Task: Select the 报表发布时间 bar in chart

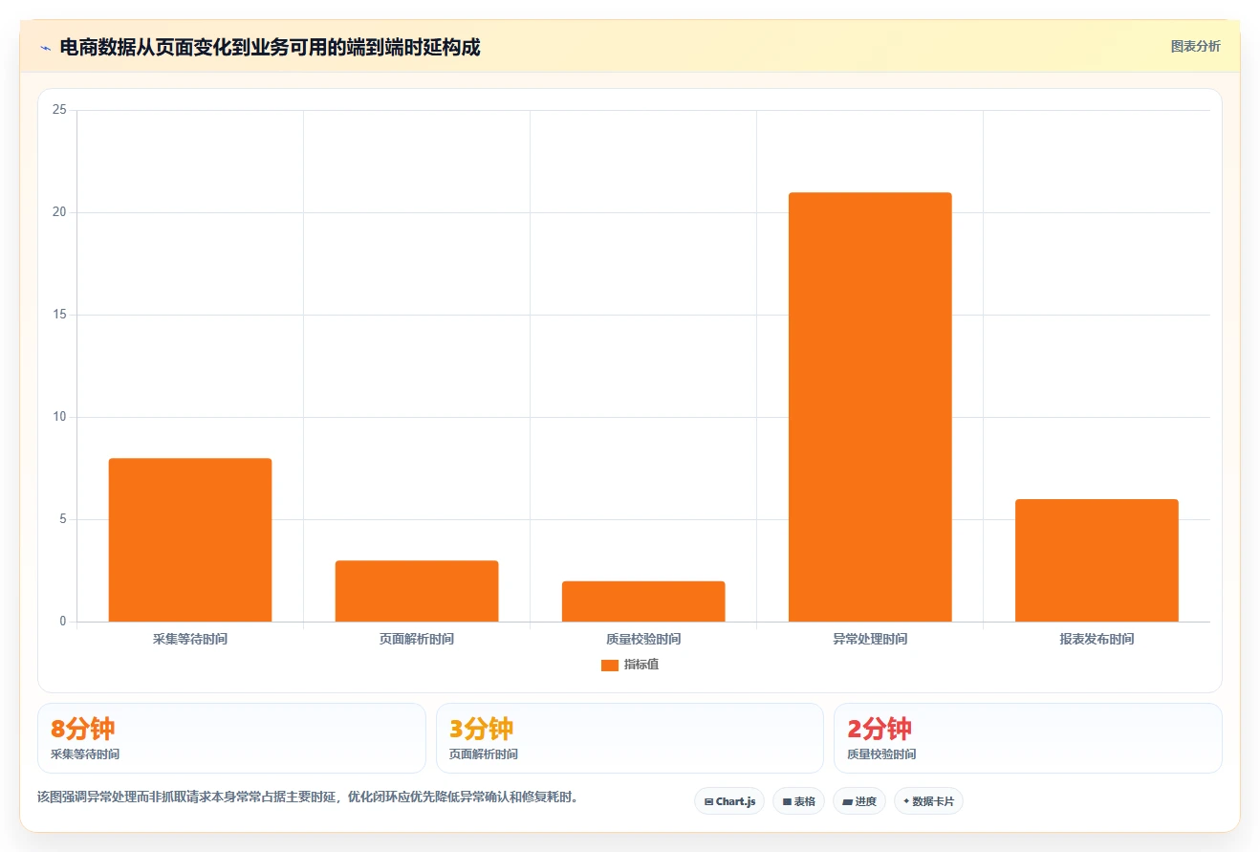Action: click(x=1097, y=560)
